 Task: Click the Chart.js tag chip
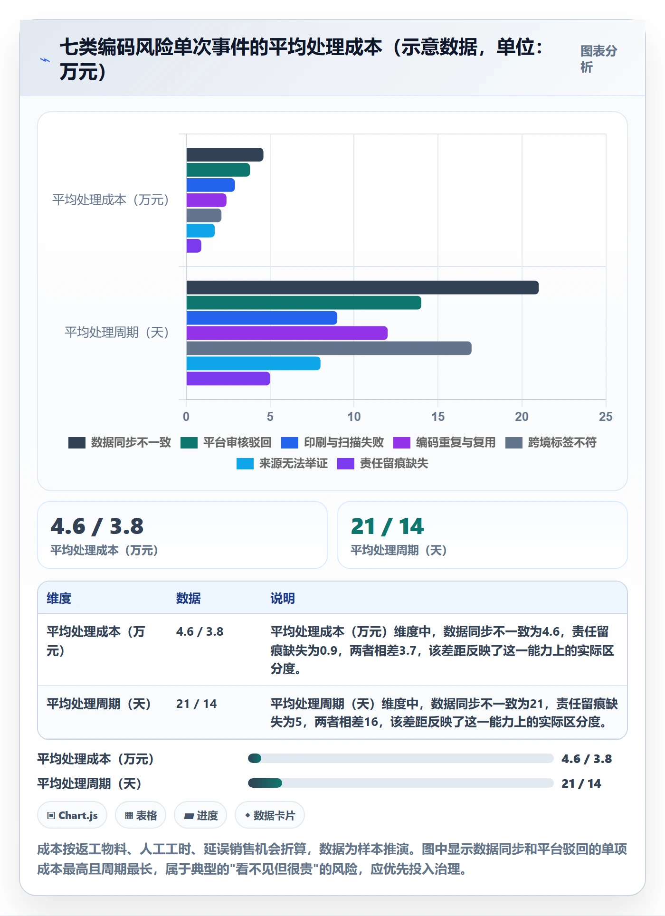[72, 815]
